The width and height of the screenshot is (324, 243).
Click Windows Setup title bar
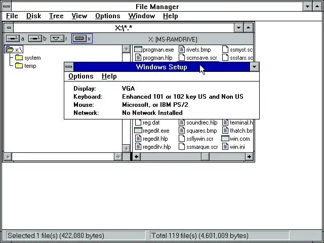tap(161, 67)
